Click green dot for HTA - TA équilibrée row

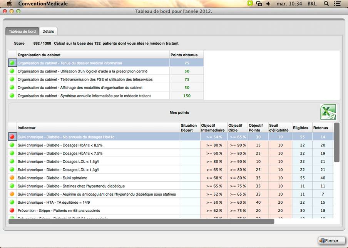tap(12, 202)
